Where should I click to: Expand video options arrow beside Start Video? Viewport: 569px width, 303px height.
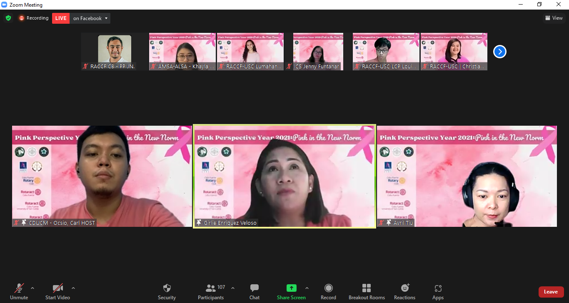click(x=73, y=288)
